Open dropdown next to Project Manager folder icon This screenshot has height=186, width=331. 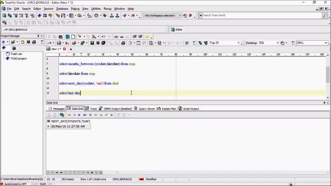pyautogui.click(x=17, y=42)
